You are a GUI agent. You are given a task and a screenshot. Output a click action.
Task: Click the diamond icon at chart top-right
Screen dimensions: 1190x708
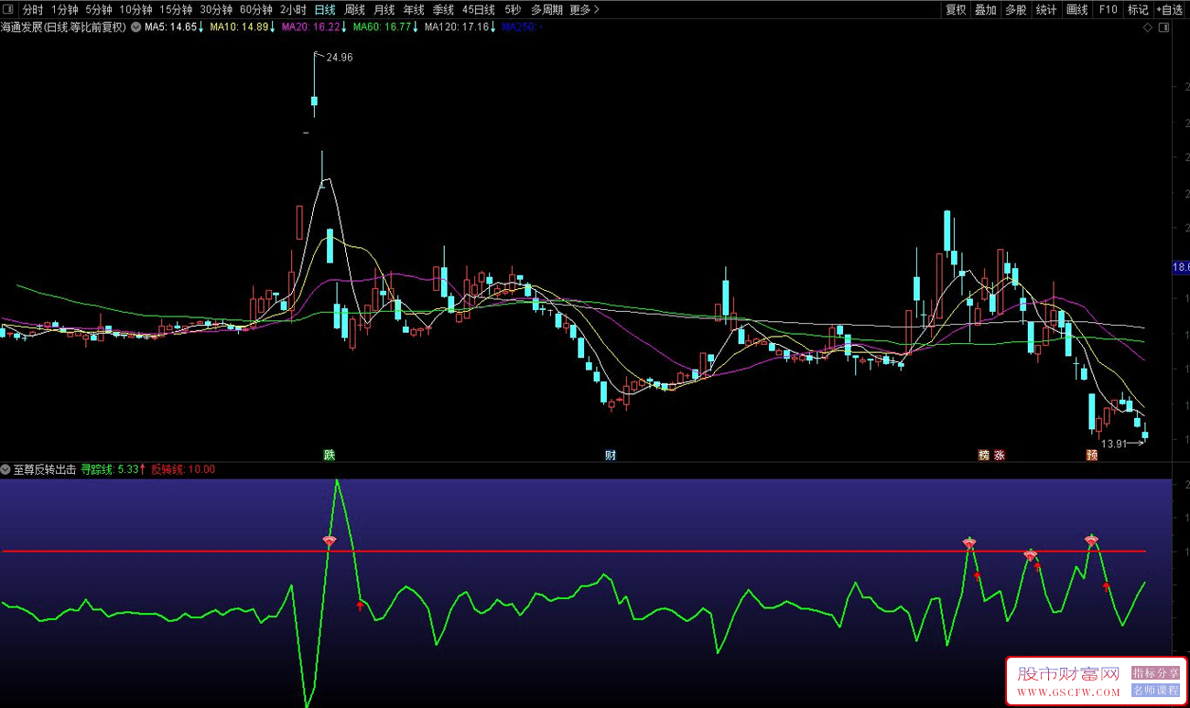[x=1148, y=27]
